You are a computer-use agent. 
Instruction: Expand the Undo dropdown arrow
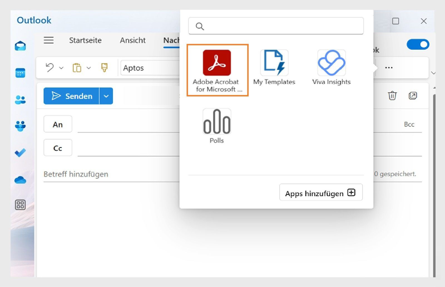click(61, 68)
